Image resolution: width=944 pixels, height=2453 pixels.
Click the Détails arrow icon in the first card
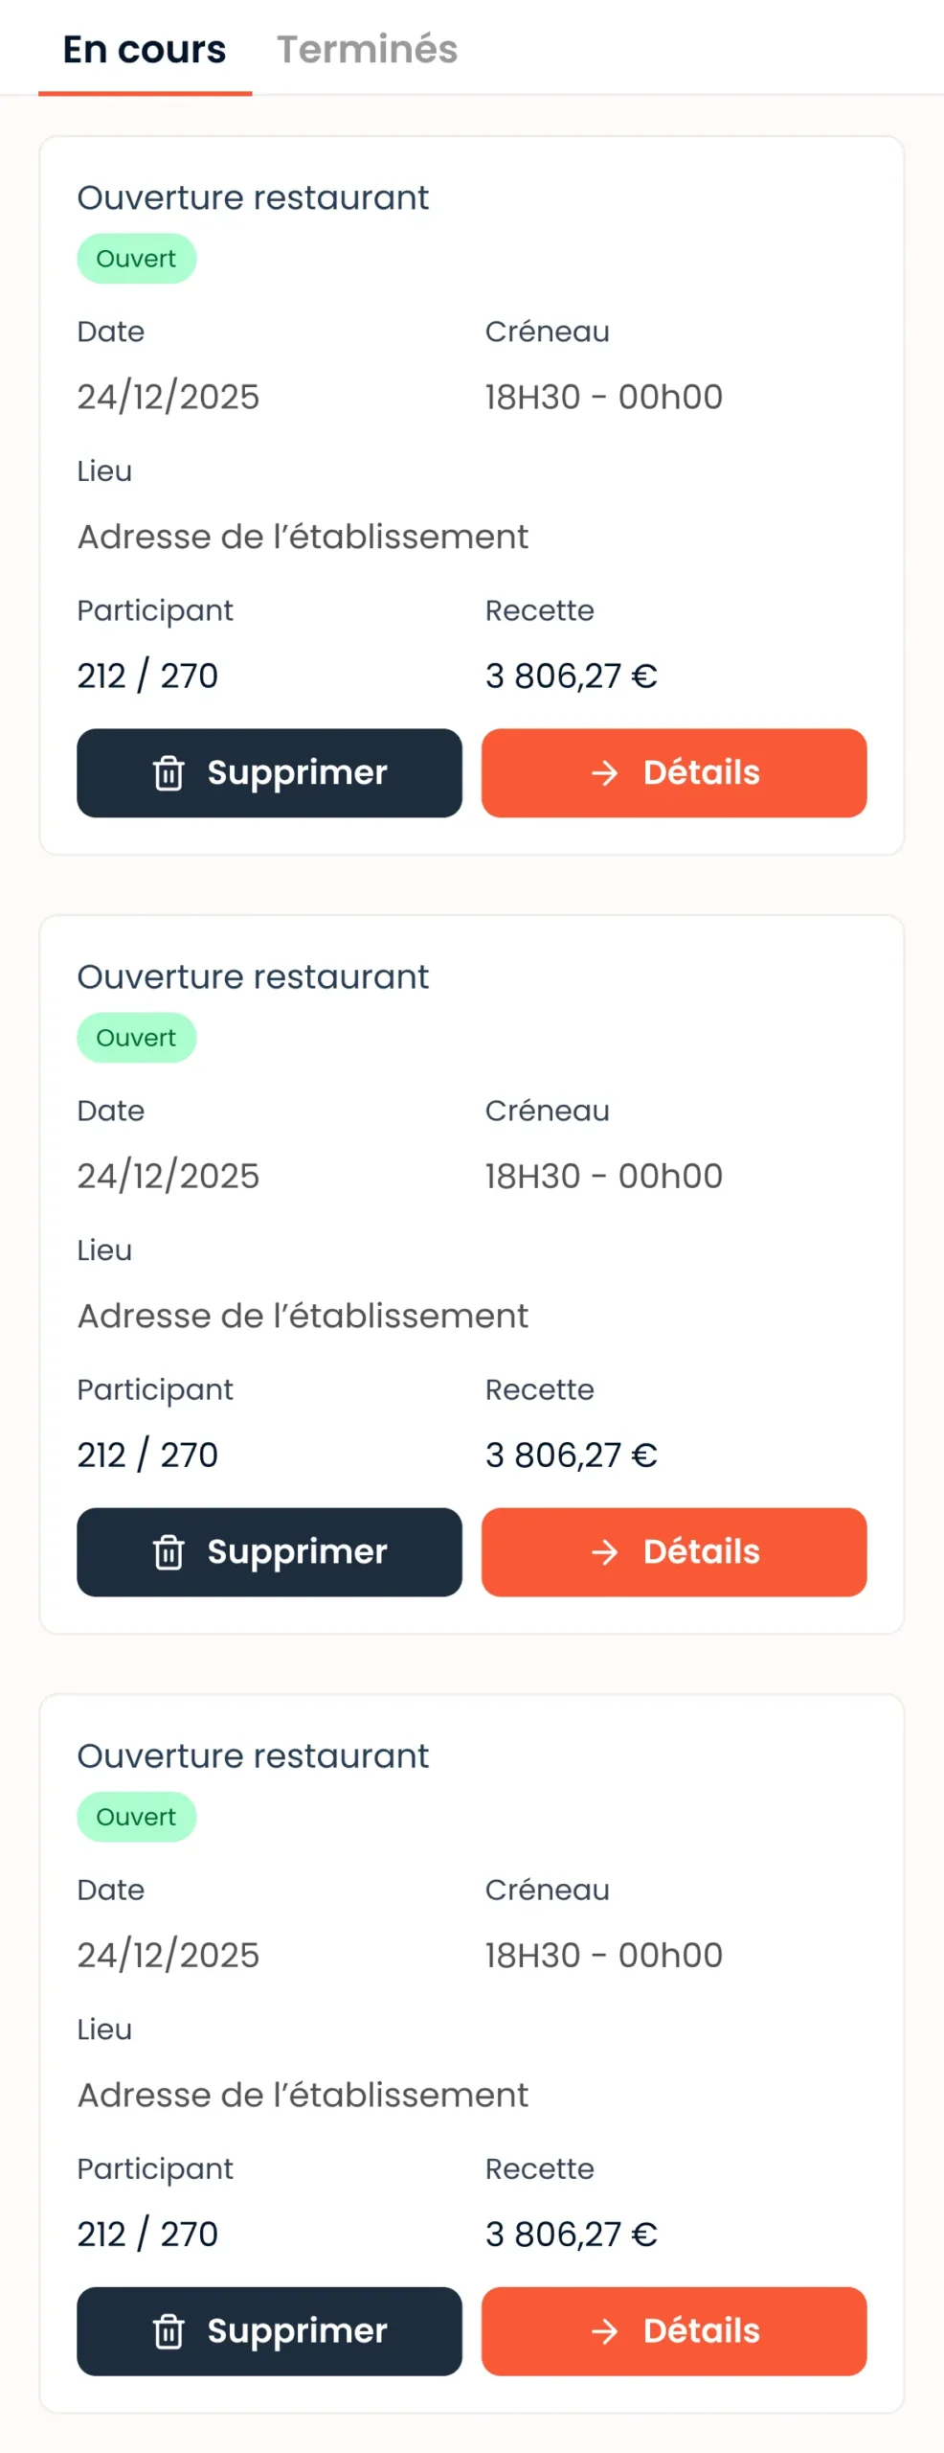tap(605, 773)
